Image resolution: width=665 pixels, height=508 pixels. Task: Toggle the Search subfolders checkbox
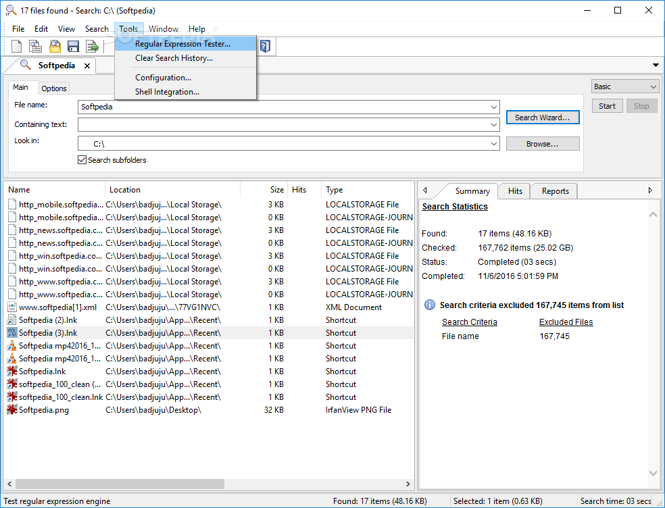[82, 160]
